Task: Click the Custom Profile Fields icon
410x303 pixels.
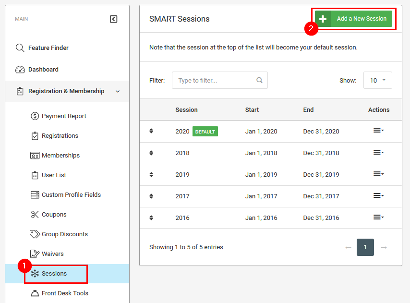Action: pos(35,195)
